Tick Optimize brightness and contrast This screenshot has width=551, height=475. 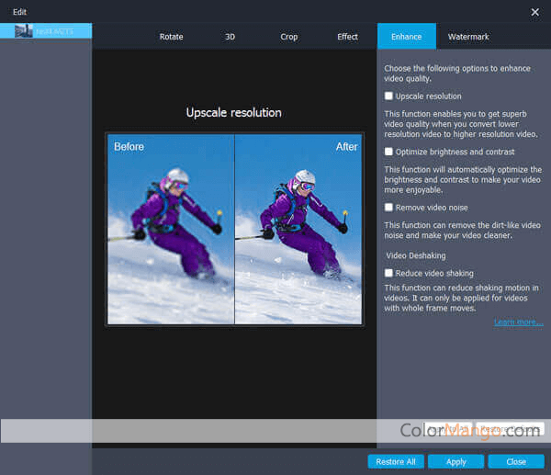point(389,152)
